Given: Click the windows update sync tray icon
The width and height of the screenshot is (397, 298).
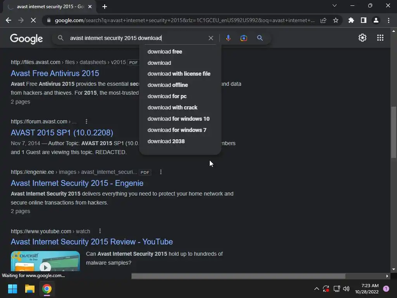Looking at the screenshot, I should coord(326,289).
